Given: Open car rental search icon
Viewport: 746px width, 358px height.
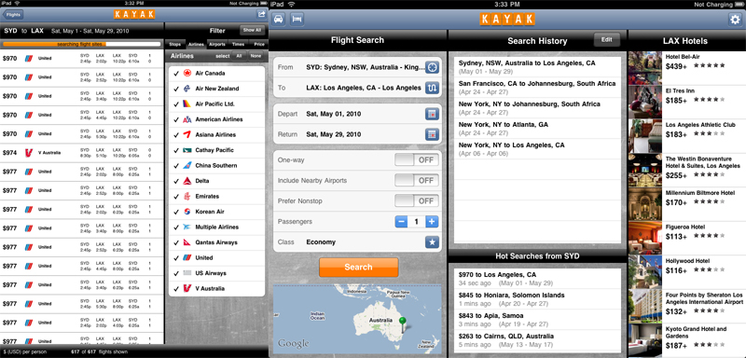Looking at the screenshot, I should coord(278,20).
